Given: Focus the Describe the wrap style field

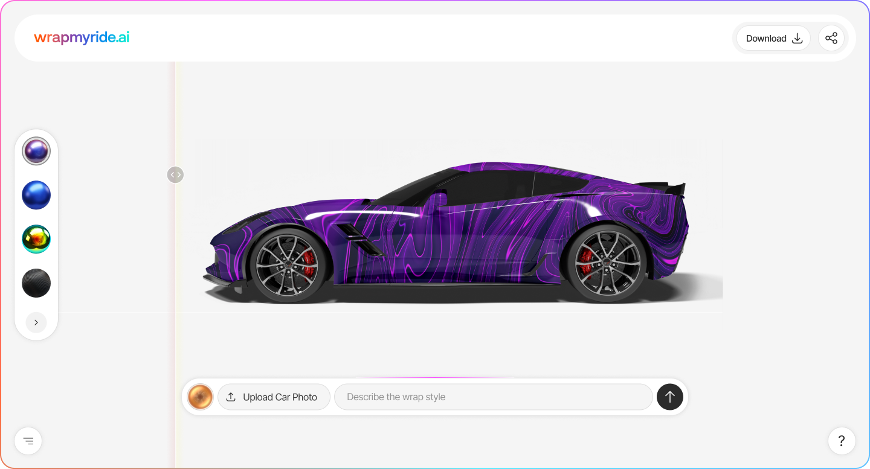Looking at the screenshot, I should tap(493, 397).
